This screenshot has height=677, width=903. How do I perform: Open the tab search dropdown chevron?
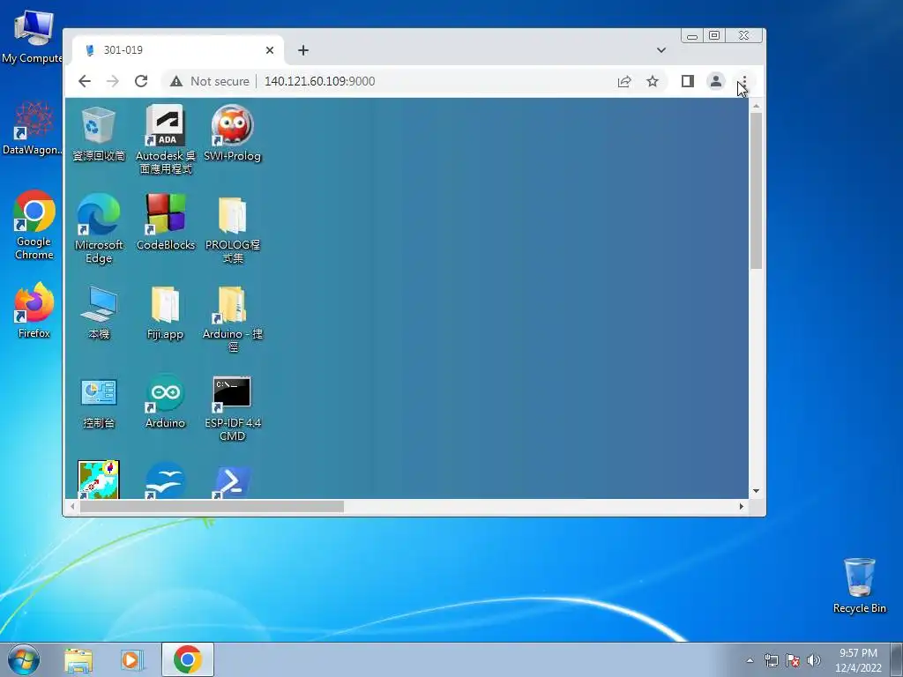coord(661,50)
